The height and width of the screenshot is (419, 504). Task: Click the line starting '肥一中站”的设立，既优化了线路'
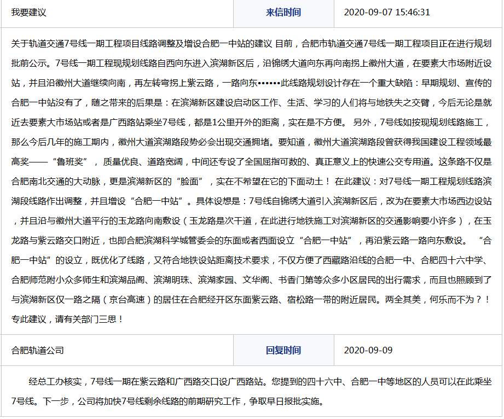[251, 260]
